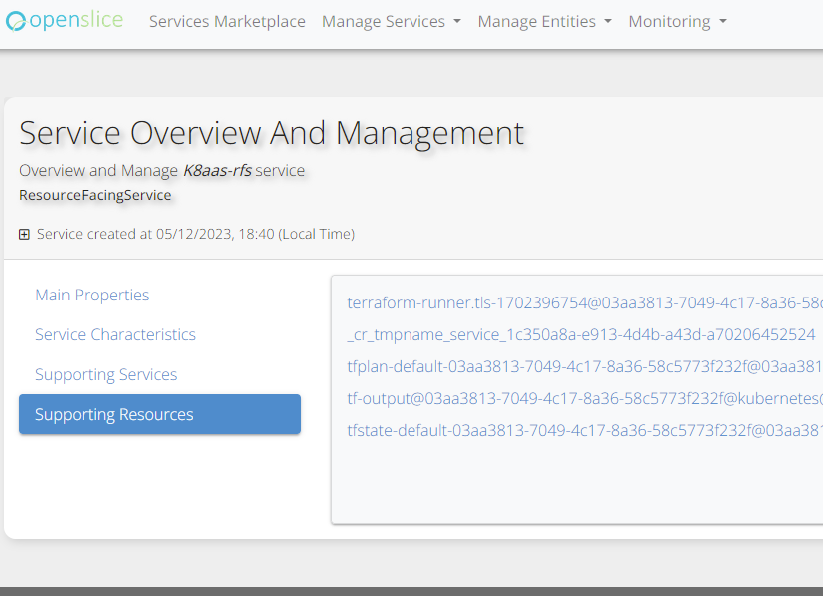823x596 pixels.
Task: Click the ResourceFacingService type label
Action: click(95, 195)
